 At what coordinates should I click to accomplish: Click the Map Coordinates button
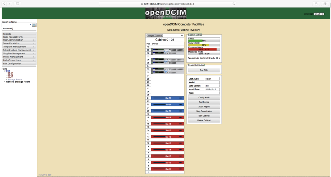[x=204, y=111]
